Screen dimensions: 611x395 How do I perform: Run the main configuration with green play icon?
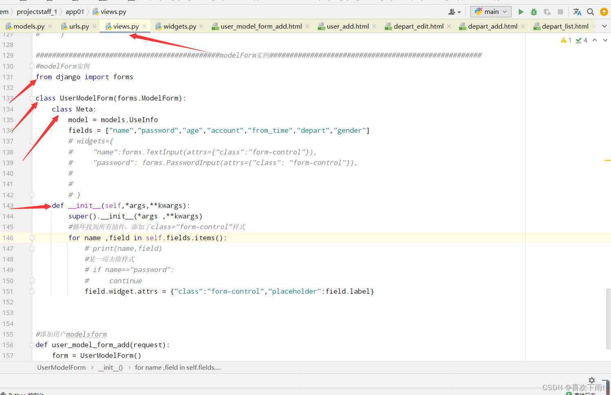pos(521,12)
